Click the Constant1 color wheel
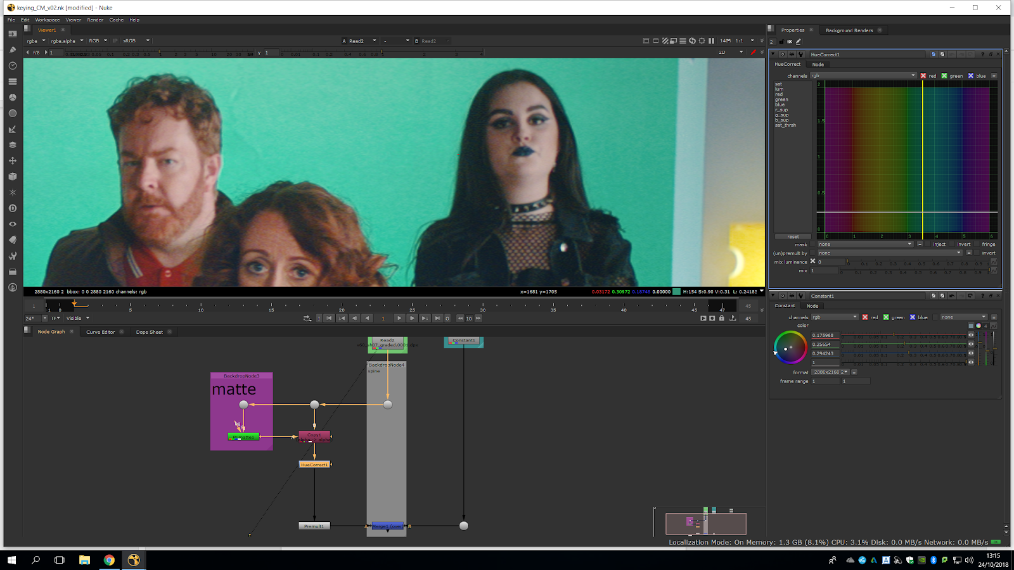The width and height of the screenshot is (1014, 570). tap(790, 348)
